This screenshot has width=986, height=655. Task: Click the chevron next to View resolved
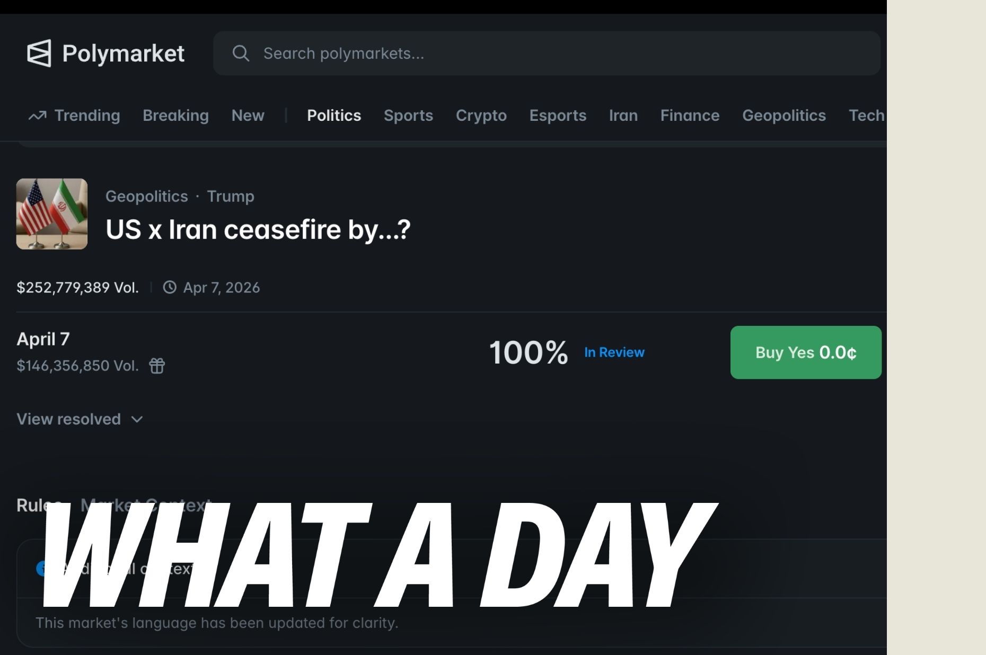pos(137,420)
